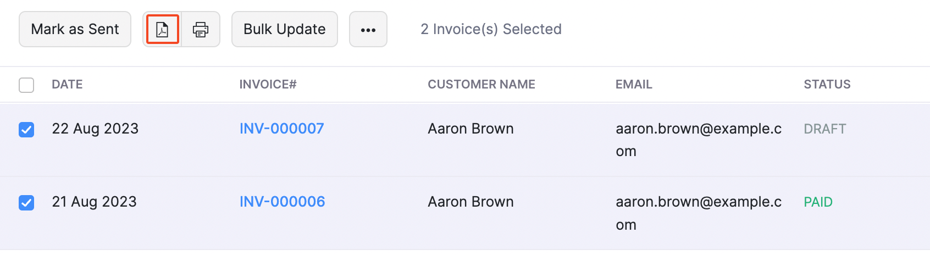
Task: Open the more actions ellipsis menu
Action: point(368,30)
